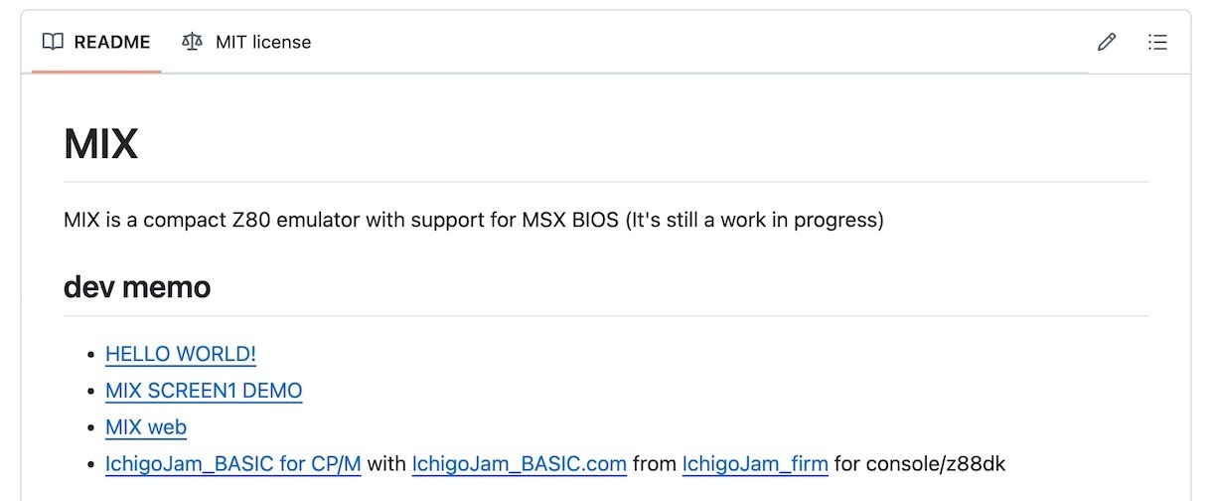
Task: Click the book icon beside README
Action: coord(54,42)
